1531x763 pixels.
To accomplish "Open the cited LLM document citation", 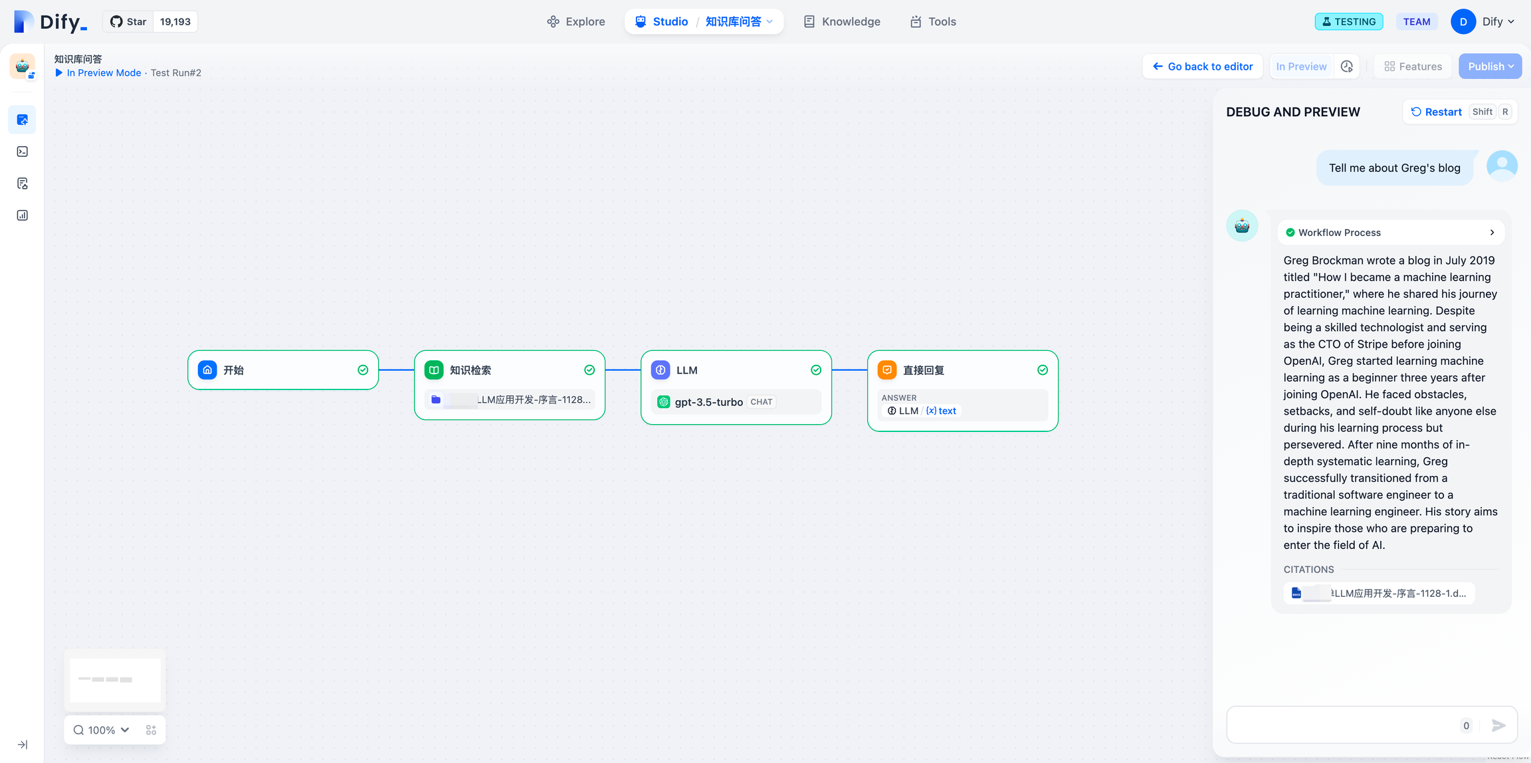I will (x=1379, y=593).
